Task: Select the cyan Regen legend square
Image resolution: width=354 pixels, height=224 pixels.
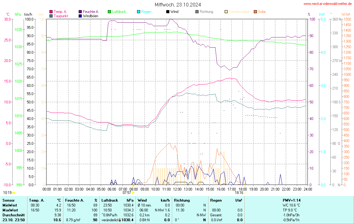Action: click(139, 12)
